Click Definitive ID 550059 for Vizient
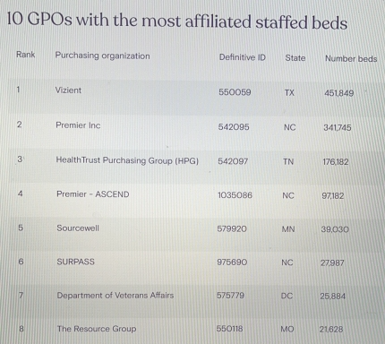 coord(235,92)
